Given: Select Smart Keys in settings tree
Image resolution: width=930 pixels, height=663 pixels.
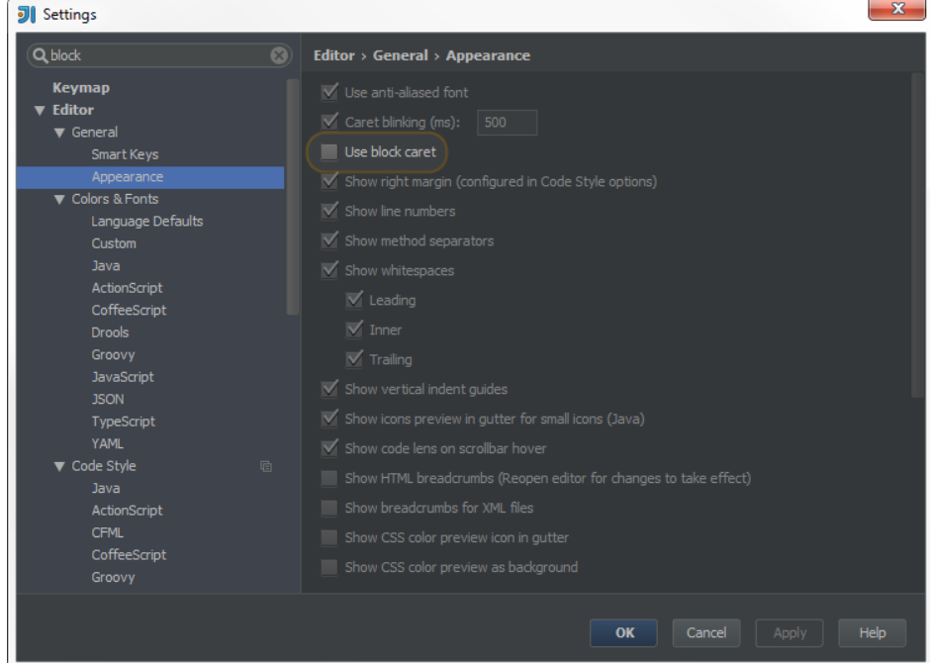Looking at the screenshot, I should click(125, 154).
